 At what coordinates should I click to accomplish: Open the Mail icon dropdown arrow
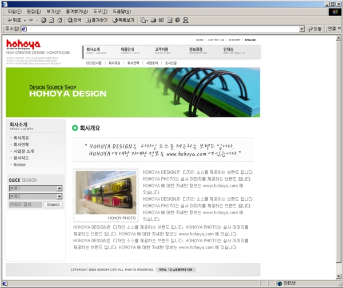147,21
